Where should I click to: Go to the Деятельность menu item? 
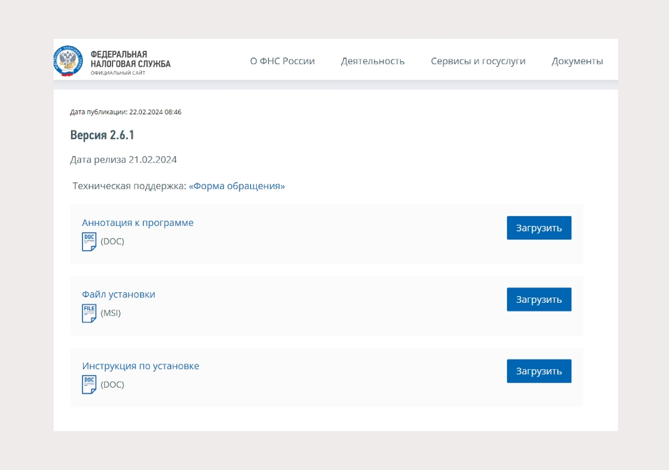pos(373,61)
